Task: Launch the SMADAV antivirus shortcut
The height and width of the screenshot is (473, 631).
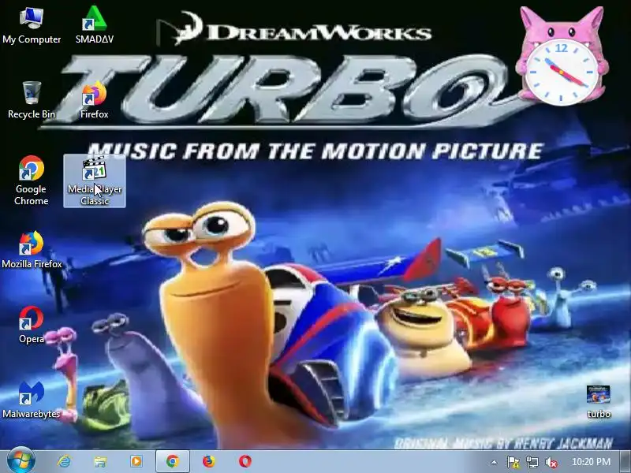Action: [x=94, y=25]
